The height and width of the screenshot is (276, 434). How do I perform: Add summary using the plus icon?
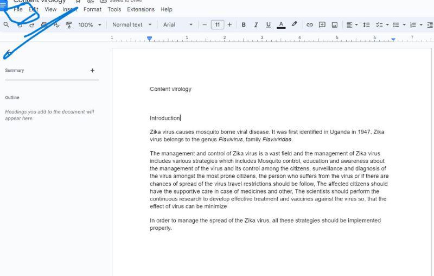[x=92, y=71]
